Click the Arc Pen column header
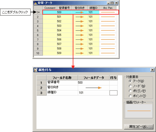This screenshot has width=156, height=132. tap(108, 8)
